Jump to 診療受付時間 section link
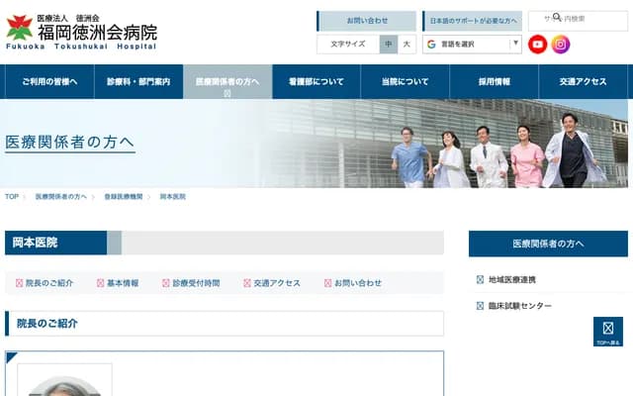 click(196, 283)
